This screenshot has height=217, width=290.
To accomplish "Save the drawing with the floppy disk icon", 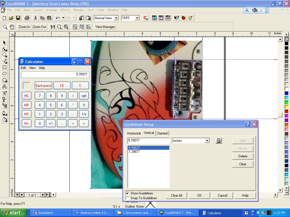I will [18, 18].
